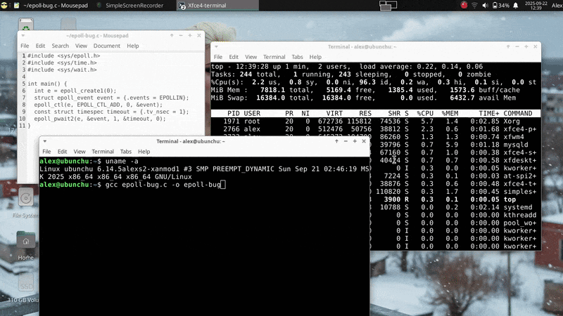Click the '#include <sys/wait.h>' line
This screenshot has height=316, width=563.
pyautogui.click(x=62, y=70)
